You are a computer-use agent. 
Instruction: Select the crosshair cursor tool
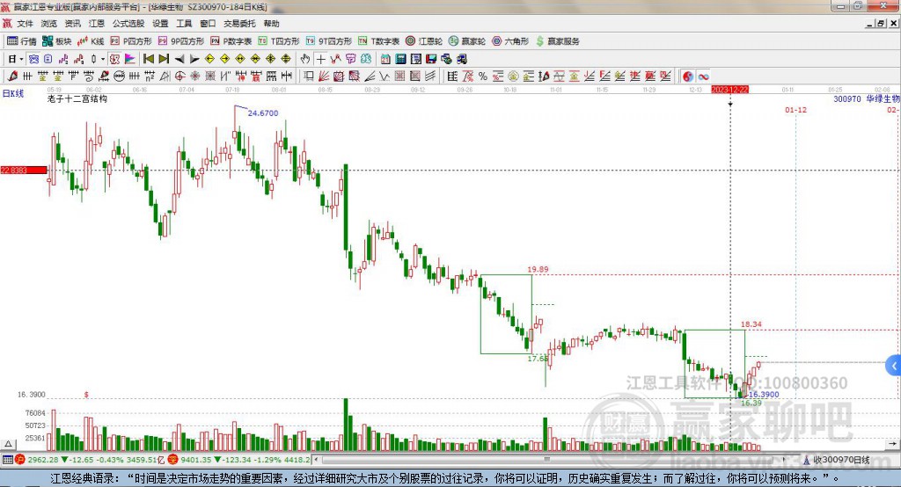[x=320, y=59]
